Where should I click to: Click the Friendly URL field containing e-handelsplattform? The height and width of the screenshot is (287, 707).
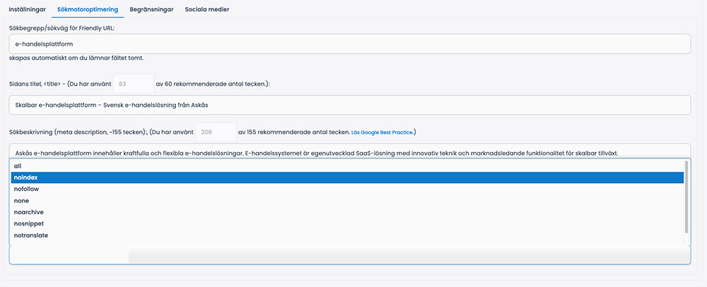[349, 44]
